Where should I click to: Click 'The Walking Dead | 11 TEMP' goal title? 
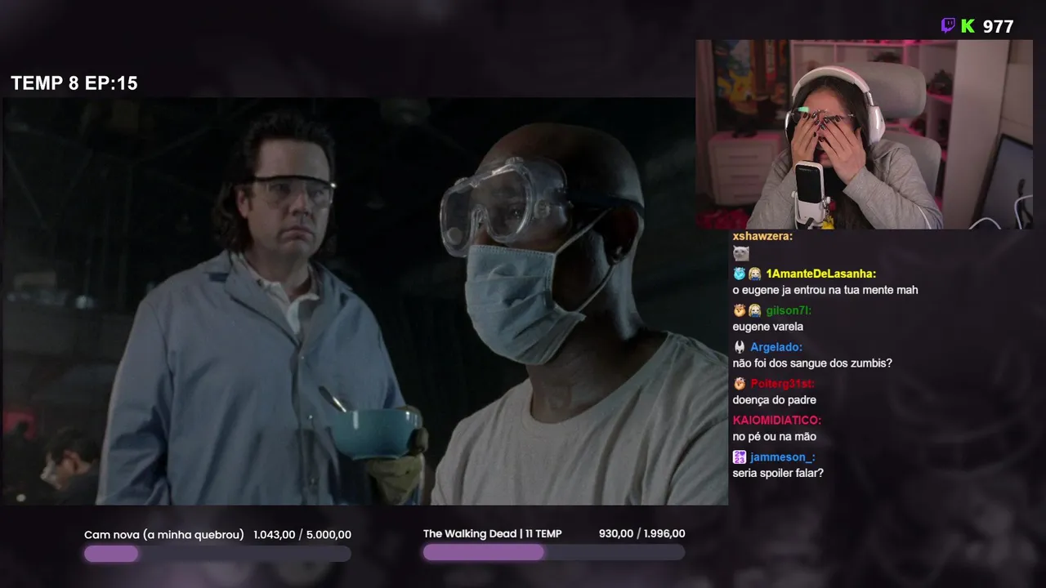(493, 534)
